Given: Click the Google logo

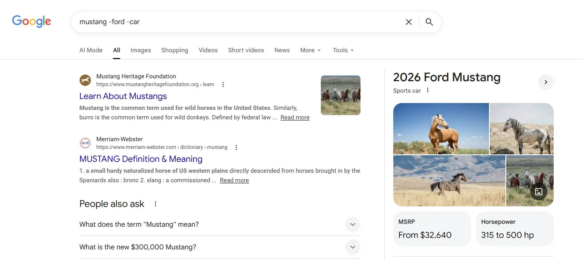Looking at the screenshot, I should coord(31,21).
